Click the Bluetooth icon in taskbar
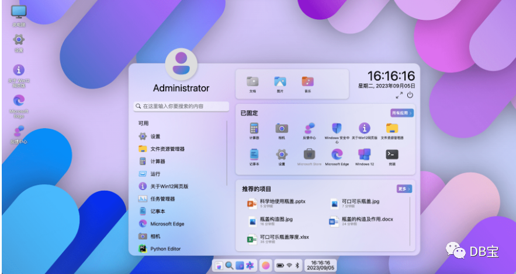The width and height of the screenshot is (516, 274). click(297, 265)
